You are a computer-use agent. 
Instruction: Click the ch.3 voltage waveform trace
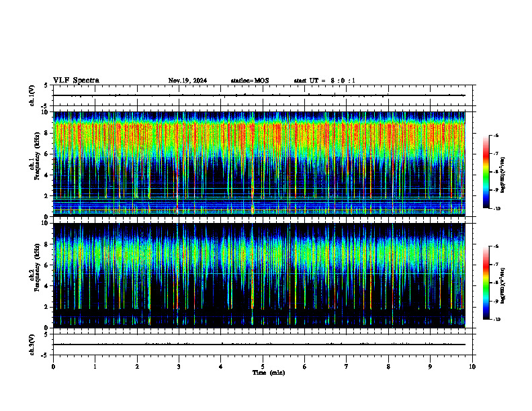pyautogui.click(x=259, y=345)
